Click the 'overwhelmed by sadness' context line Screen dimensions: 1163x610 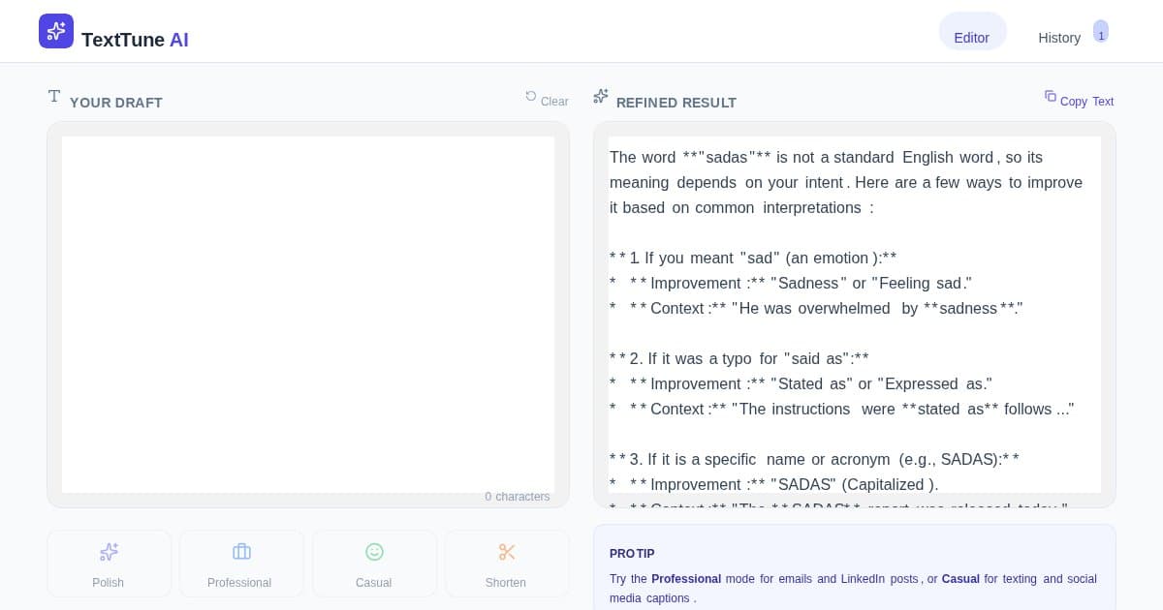816,308
